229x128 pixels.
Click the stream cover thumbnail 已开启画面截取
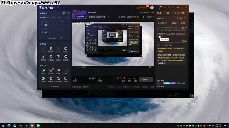point(80,15)
